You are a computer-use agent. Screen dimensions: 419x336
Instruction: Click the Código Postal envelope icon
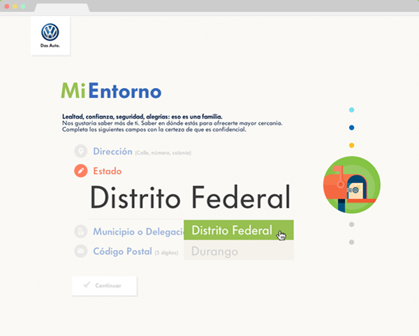coord(81,251)
